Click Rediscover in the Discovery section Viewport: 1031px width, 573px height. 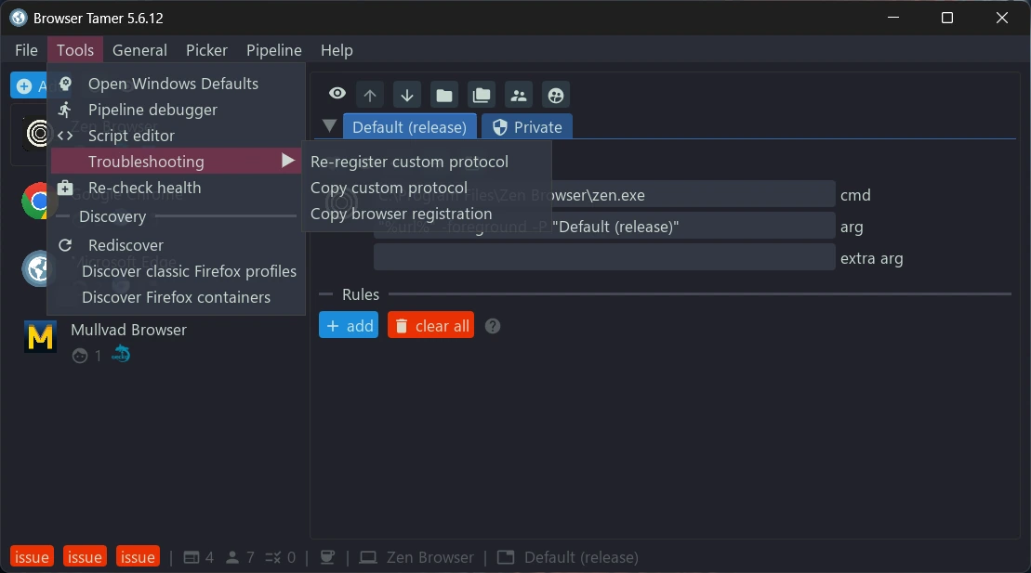177,245
